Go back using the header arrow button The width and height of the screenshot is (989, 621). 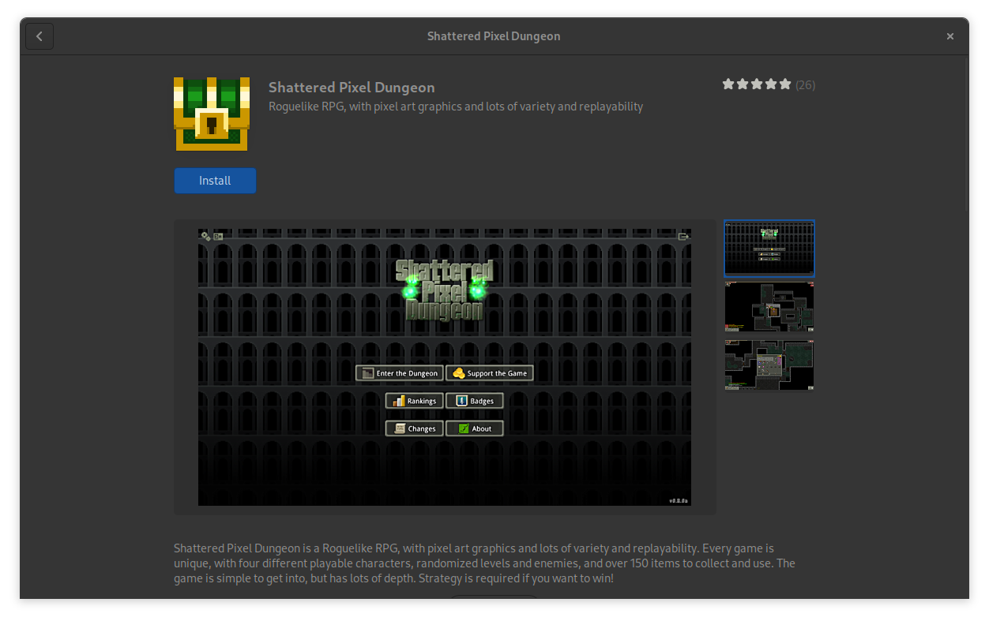[39, 36]
